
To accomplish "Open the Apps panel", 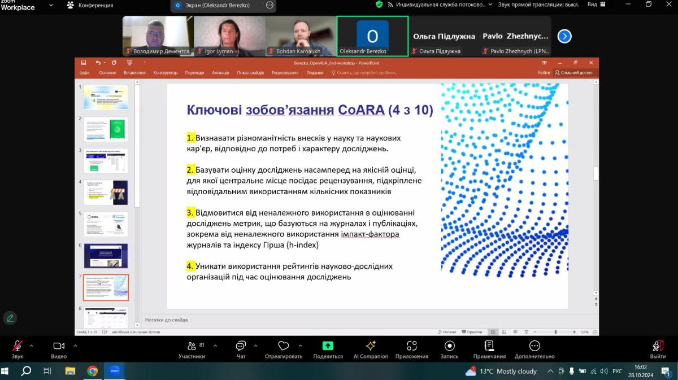I will tap(411, 349).
